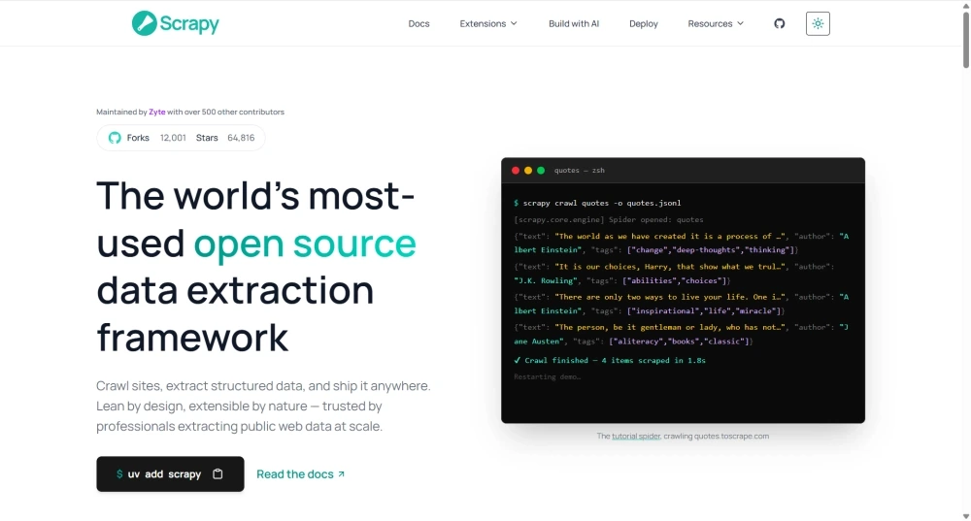
Task: Click the 'Restarting demo…' text
Action: [x=548, y=376]
